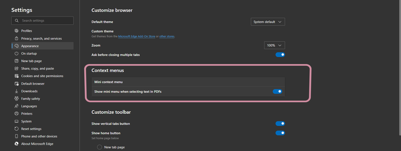Image resolution: width=401 pixels, height=151 pixels.
Task: Toggle the Show home button switch
Action: 280,133
